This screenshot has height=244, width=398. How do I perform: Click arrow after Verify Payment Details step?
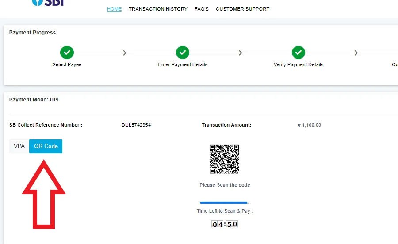356,53
